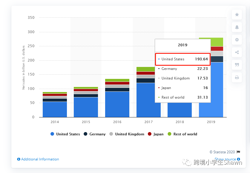Click the 2017 United States blue bar
The height and width of the screenshot is (173, 250).
click(145, 100)
